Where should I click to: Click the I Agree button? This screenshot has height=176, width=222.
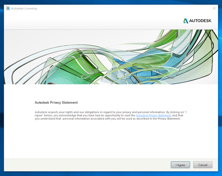[x=180, y=165]
